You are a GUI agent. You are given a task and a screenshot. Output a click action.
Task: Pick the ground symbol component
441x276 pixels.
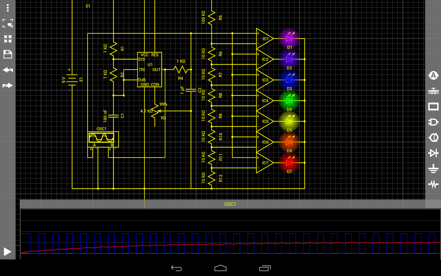coord(433,169)
